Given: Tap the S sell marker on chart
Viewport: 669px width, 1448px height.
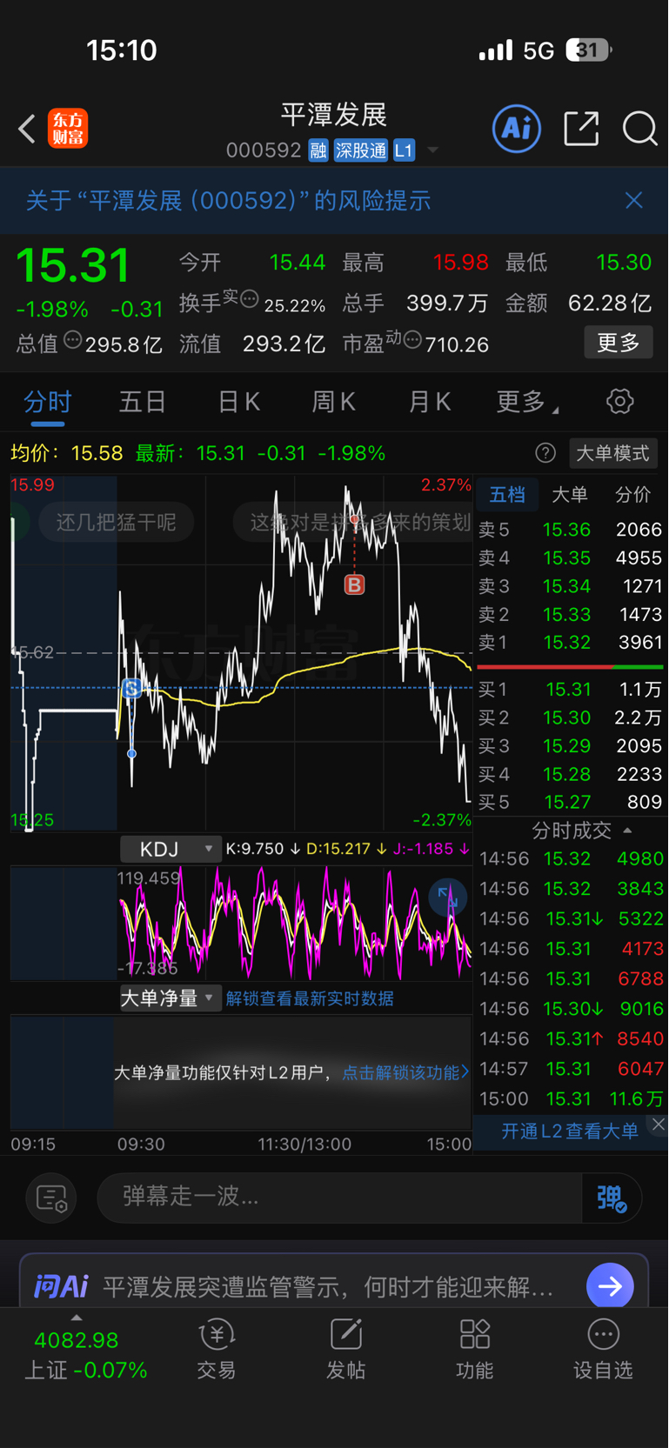Looking at the screenshot, I should pos(131,689).
